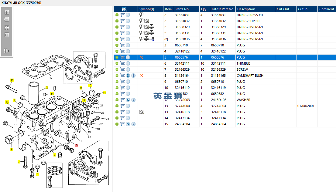Select callout 15 in the diagram
This screenshot has width=336, height=192.
click(12, 80)
